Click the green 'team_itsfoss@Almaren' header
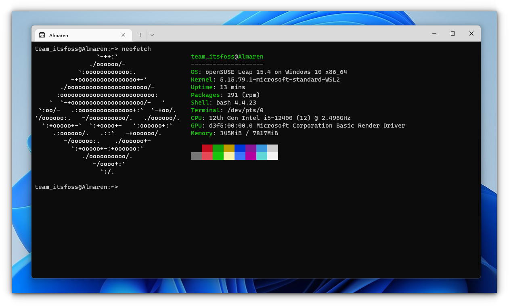 227,57
